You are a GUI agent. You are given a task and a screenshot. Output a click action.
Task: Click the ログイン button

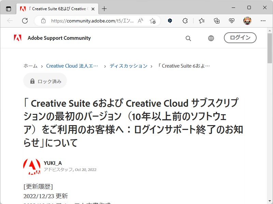coord(240,38)
